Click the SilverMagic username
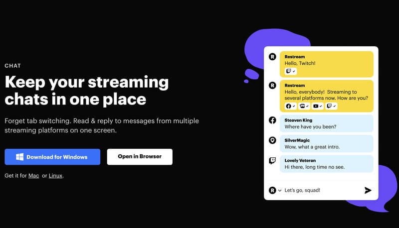399x228 pixels. [x=297, y=140]
